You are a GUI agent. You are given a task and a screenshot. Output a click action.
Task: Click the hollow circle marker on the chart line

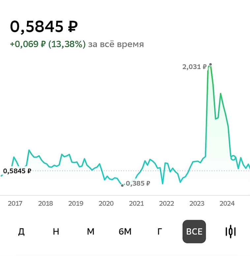coord(233,158)
